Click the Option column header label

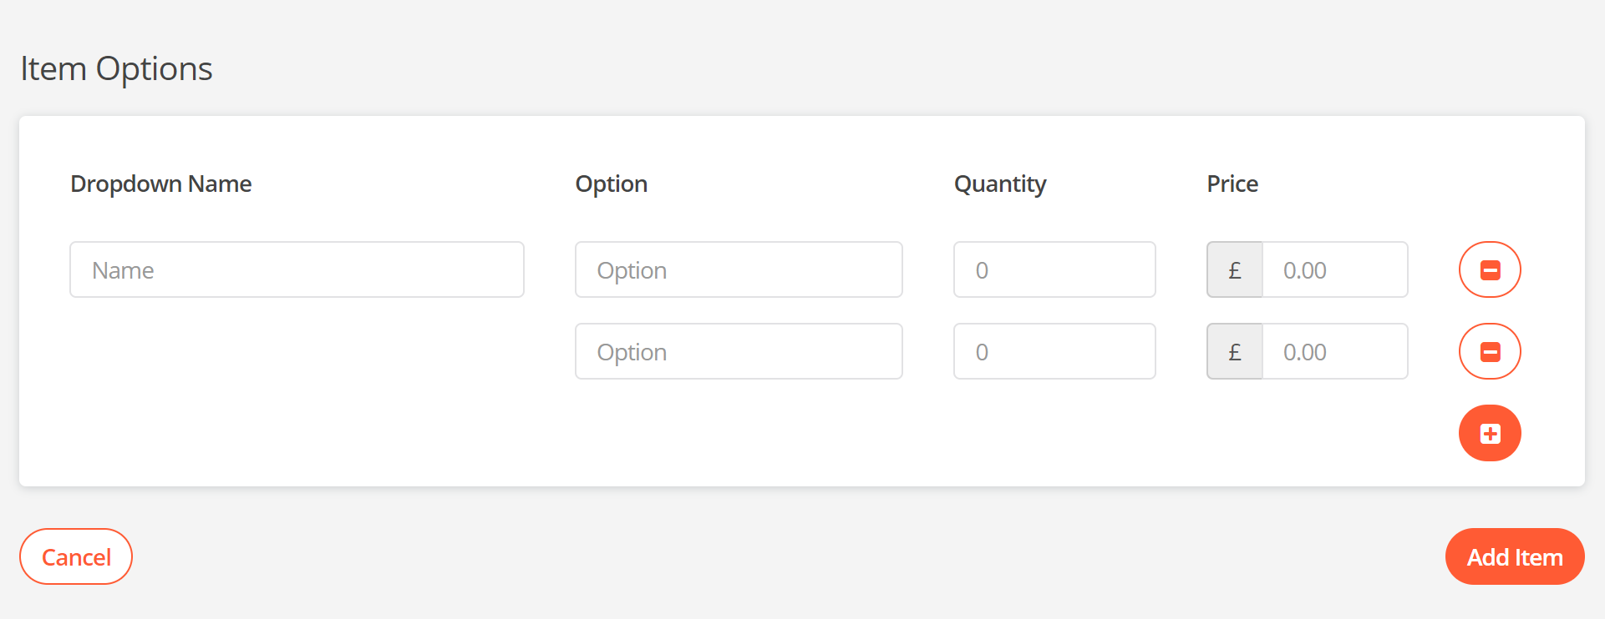(611, 184)
